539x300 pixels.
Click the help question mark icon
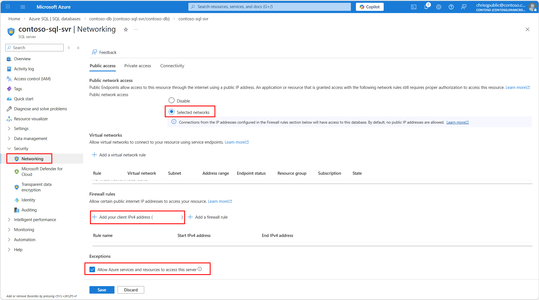[451, 7]
